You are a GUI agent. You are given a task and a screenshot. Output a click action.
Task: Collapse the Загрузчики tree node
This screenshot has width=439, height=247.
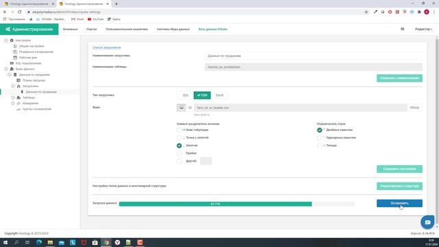tap(13, 86)
